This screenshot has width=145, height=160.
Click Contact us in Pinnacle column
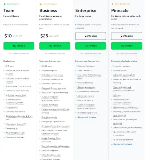[127, 36]
